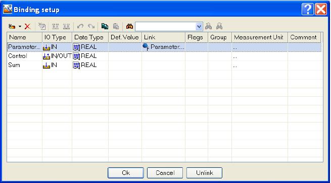Click the last gray binoculars search icon
331x183 pixels.
(x=219, y=27)
